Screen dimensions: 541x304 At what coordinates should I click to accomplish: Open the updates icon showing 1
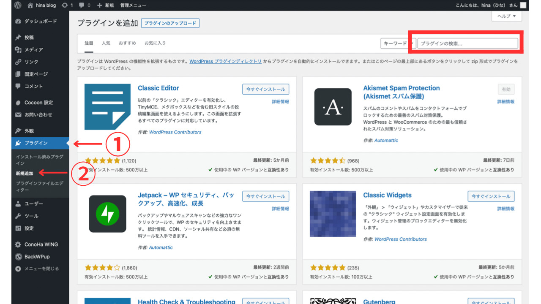pos(67,5)
